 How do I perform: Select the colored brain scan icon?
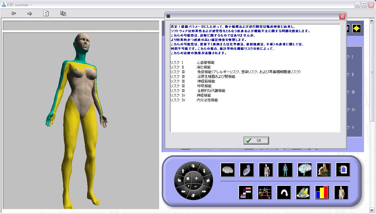(x=305, y=170)
